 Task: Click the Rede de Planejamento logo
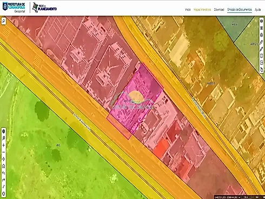(x=44, y=8)
